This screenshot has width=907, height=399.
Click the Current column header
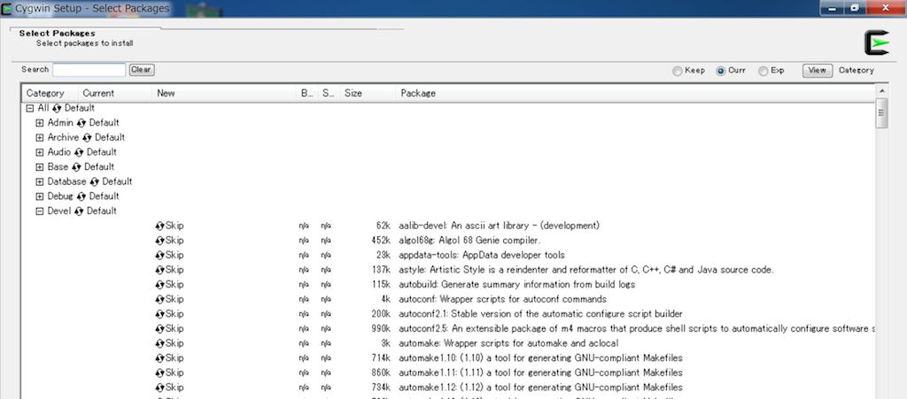point(115,93)
